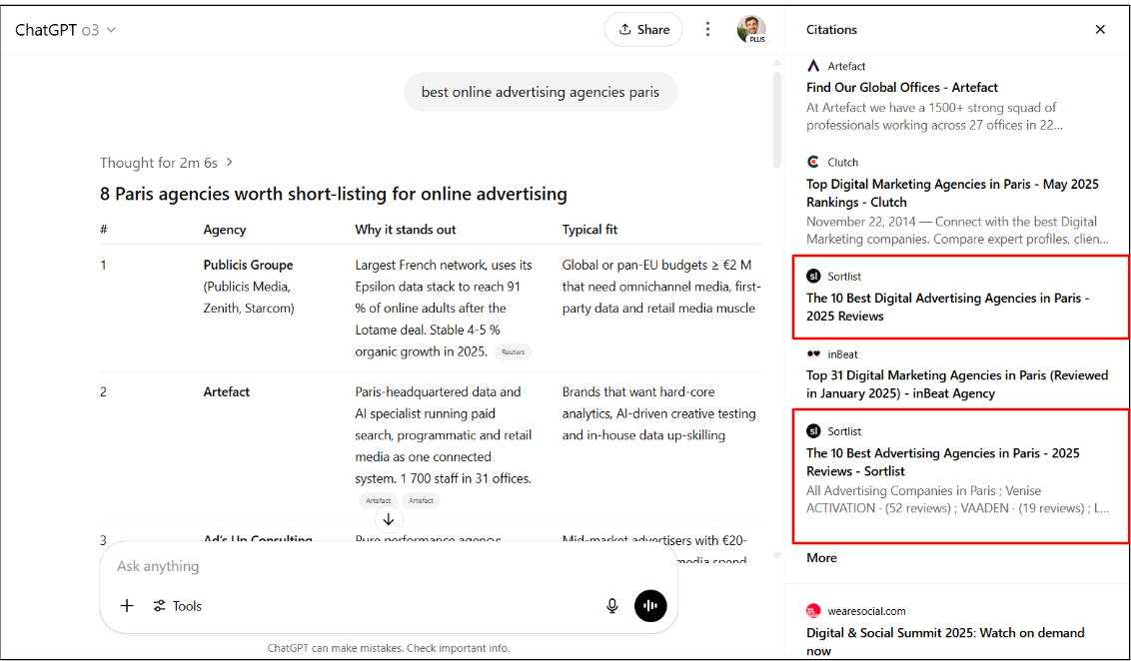
Task: Click the Reuters citation chip
Action: tap(513, 351)
